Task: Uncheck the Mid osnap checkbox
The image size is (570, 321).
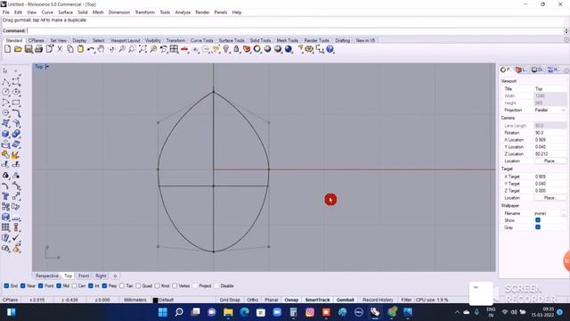Action: point(59,285)
